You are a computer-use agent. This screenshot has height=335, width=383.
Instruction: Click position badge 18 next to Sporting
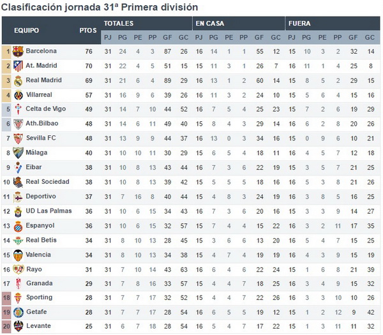click(6, 298)
